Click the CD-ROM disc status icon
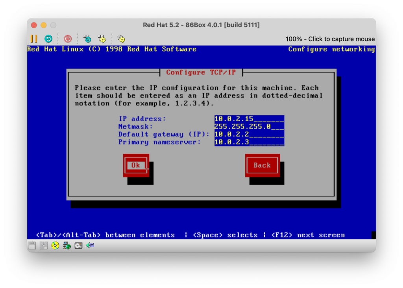 point(55,246)
